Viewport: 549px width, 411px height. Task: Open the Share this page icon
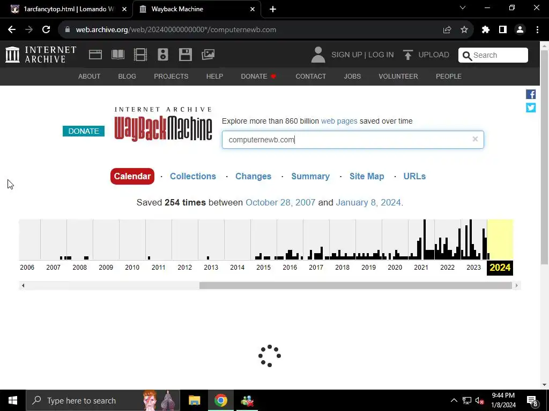pyautogui.click(x=447, y=30)
